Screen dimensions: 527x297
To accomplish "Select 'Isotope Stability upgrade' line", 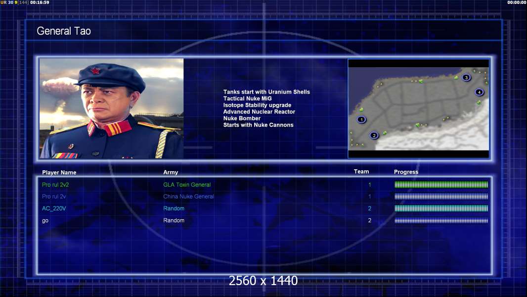I will (x=257, y=105).
